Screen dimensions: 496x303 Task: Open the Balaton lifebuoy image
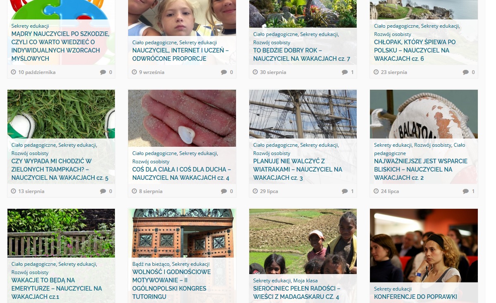pos(424,114)
